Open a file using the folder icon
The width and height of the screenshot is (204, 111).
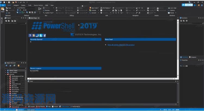pyautogui.click(x=13, y=2)
